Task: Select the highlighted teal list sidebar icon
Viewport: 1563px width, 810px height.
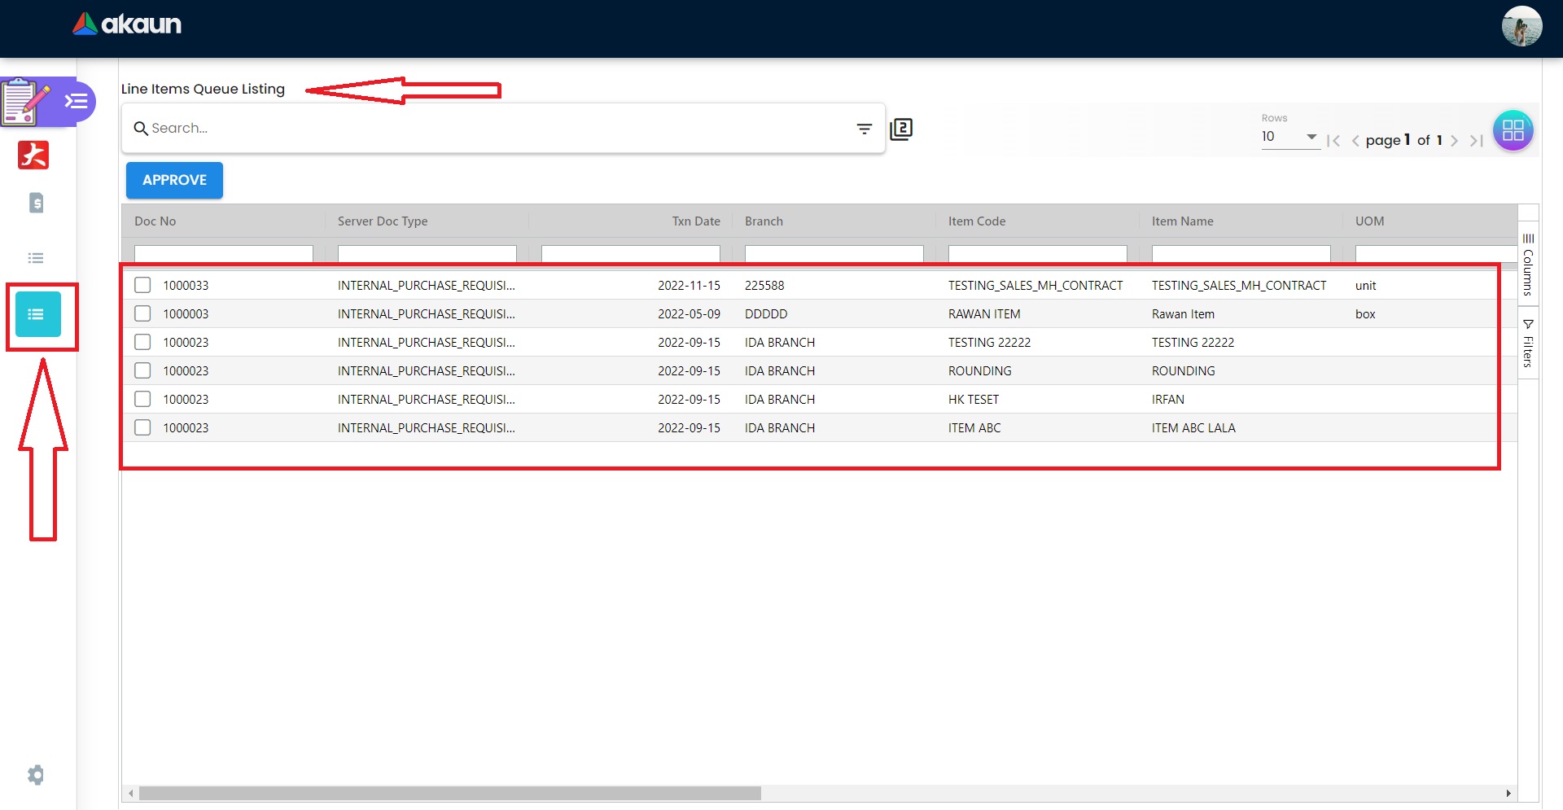Action: pos(38,314)
